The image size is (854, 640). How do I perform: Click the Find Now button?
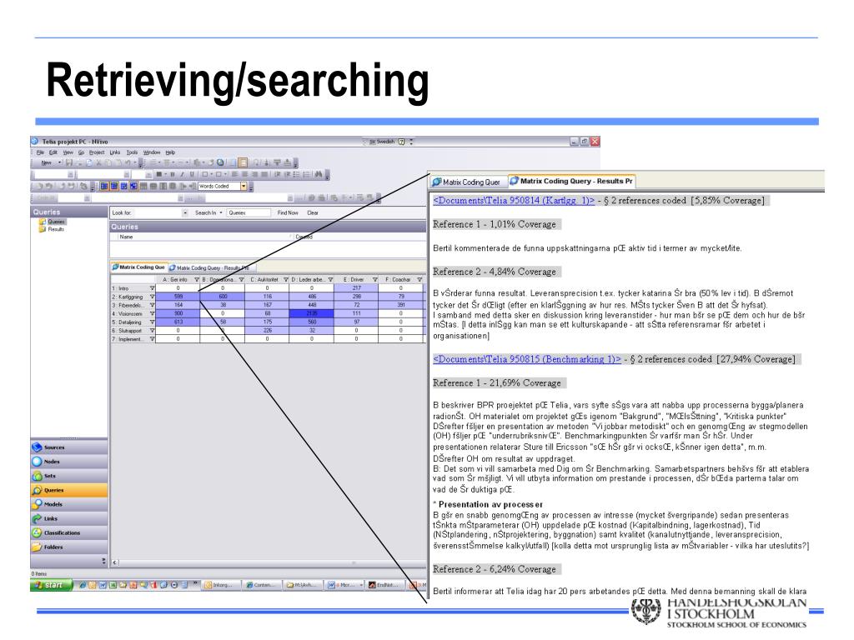click(288, 212)
